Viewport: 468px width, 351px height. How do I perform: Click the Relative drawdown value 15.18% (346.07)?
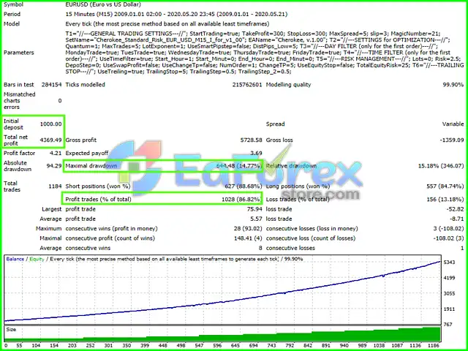click(x=441, y=166)
